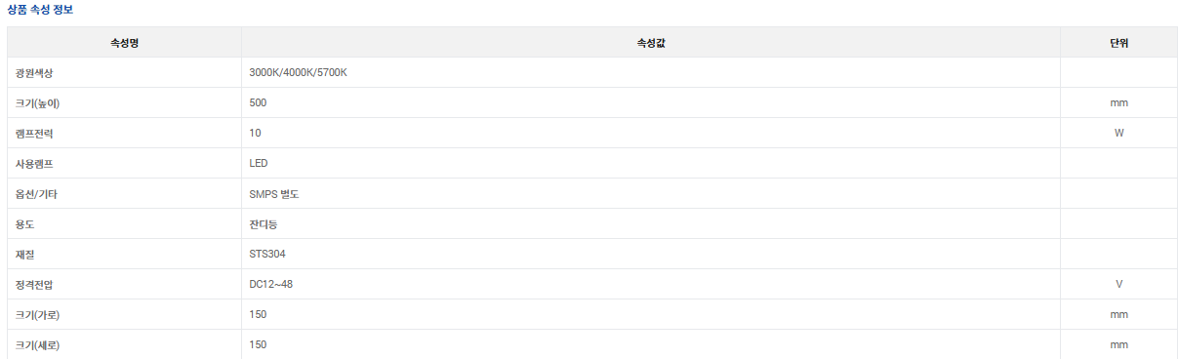Click the 광원색상 attribute cell
Screen dimensions: 1179x359
tap(125, 73)
